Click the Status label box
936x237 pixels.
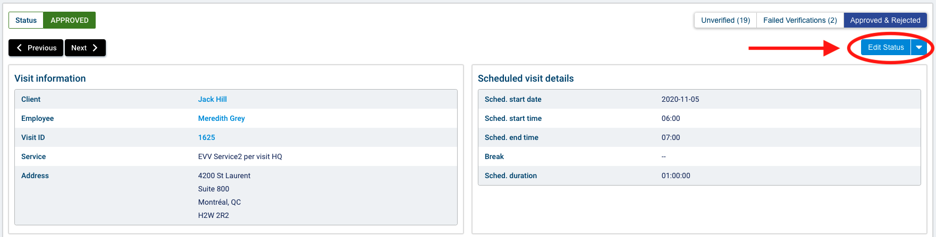[x=26, y=20]
